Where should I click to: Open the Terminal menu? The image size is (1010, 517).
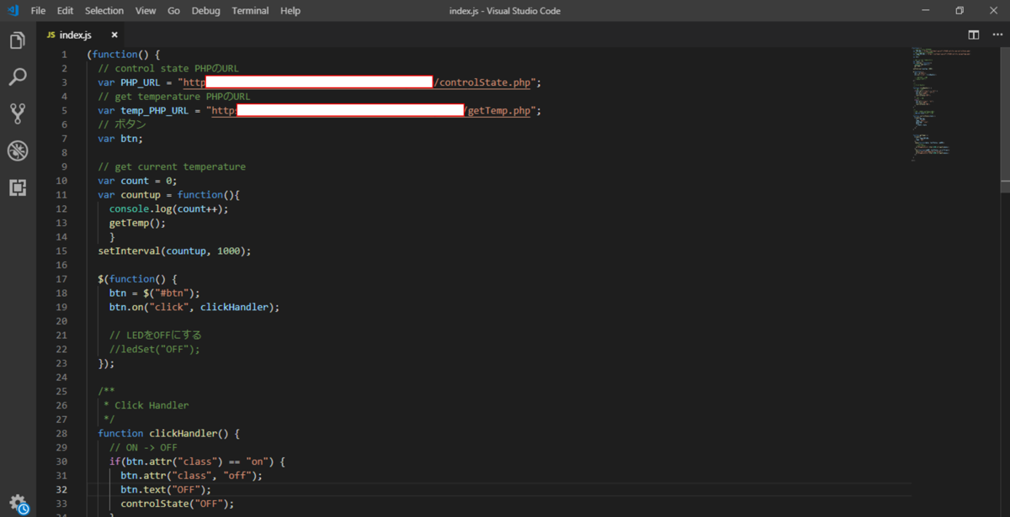click(x=251, y=11)
